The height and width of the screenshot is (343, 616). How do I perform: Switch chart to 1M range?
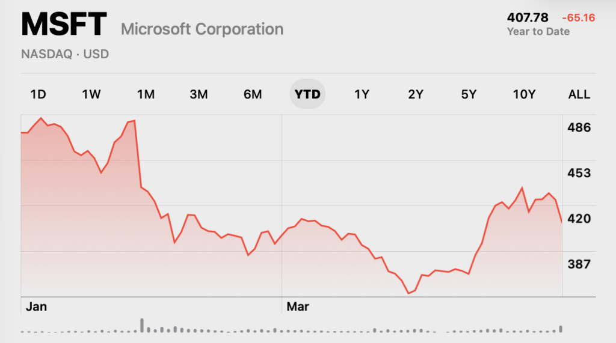[146, 94]
